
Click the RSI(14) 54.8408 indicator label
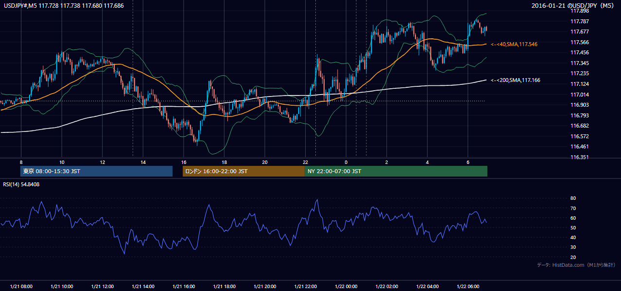(x=21, y=184)
